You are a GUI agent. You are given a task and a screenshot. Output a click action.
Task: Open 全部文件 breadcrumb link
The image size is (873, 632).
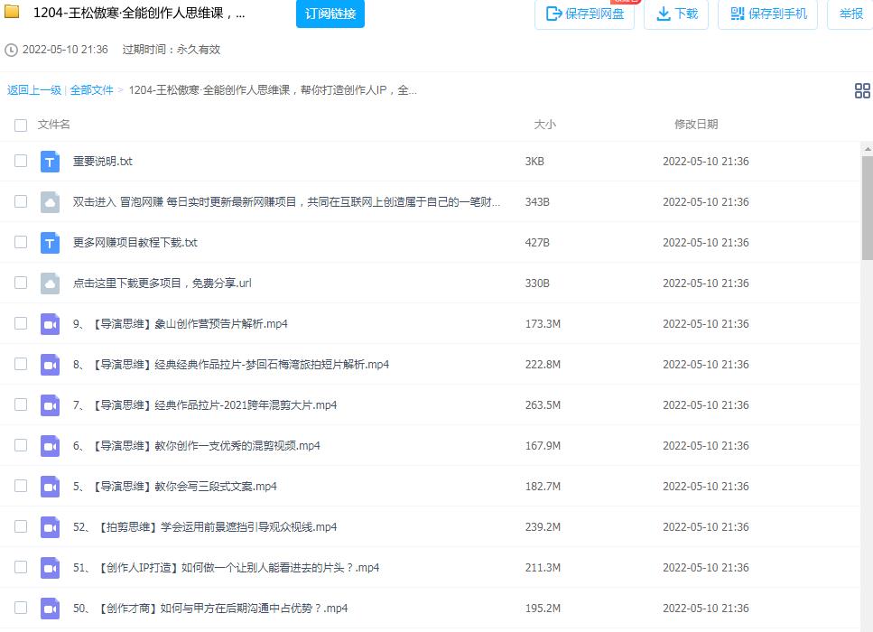click(91, 90)
